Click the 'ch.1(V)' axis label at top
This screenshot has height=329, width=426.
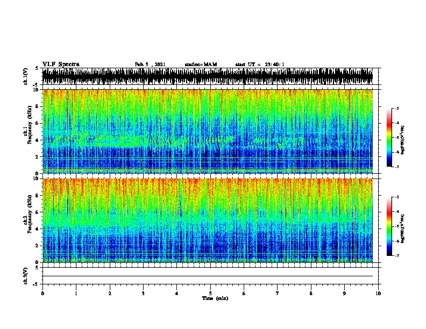pos(25,76)
